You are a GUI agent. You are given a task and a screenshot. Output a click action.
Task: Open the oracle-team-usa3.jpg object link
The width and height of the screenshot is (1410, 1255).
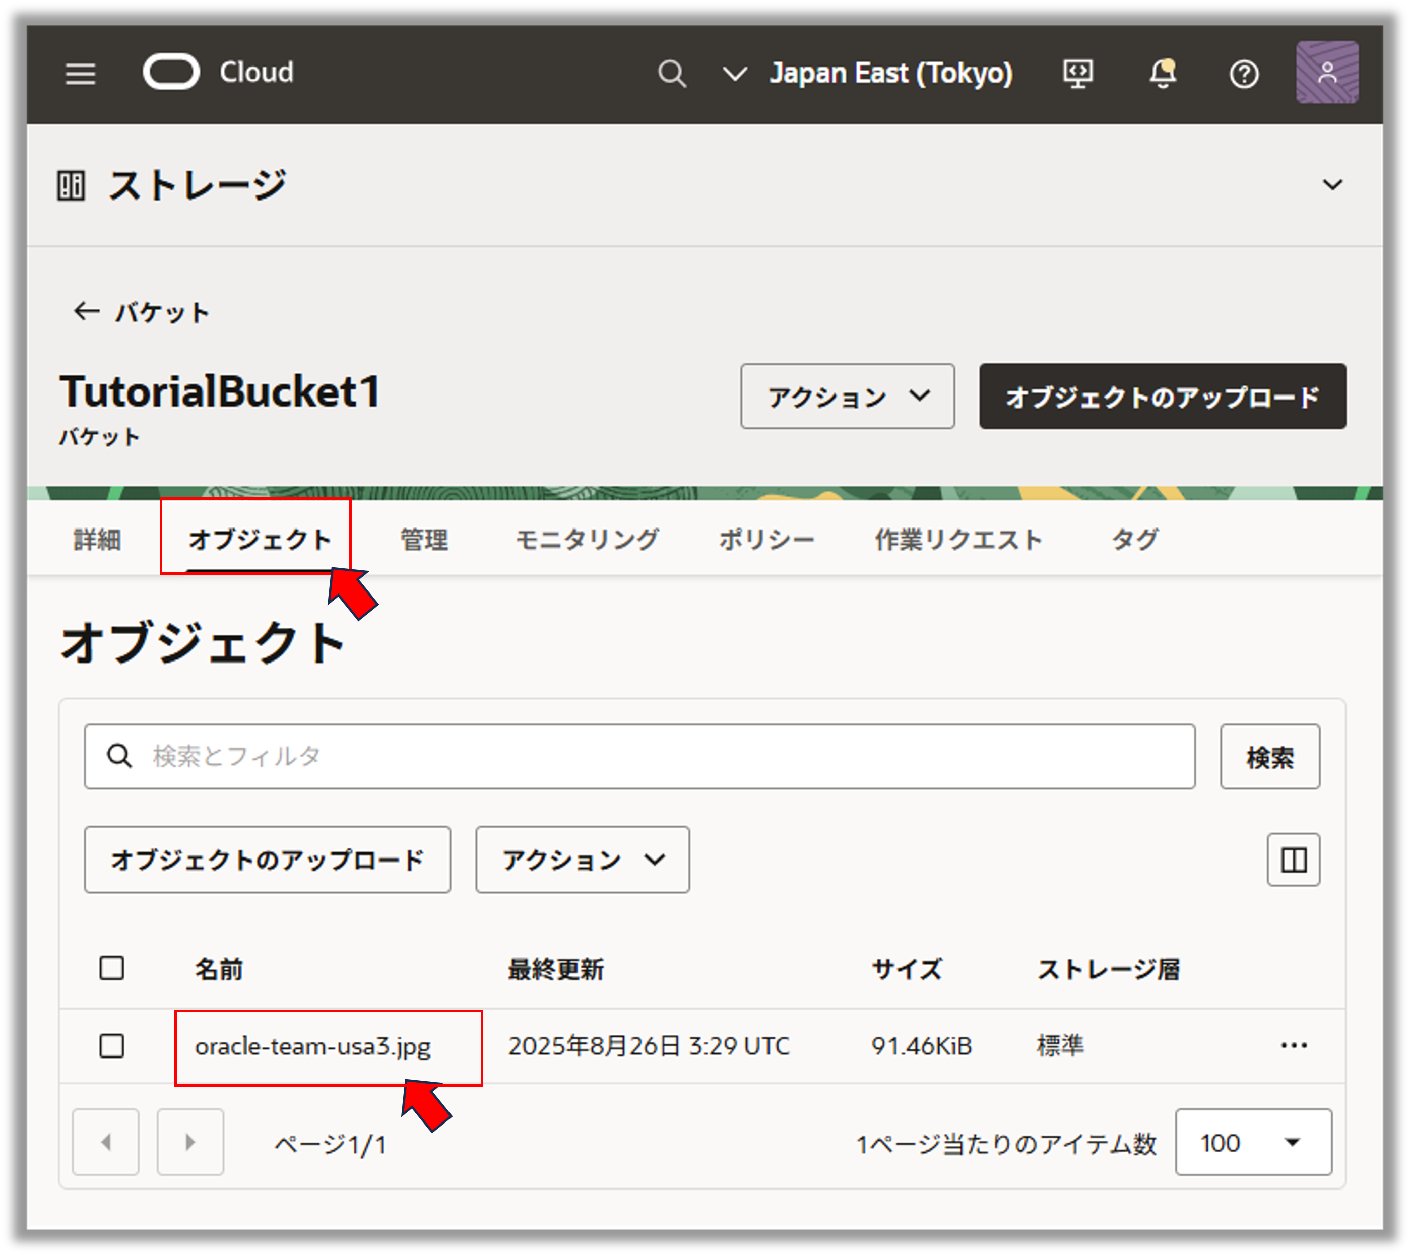coord(312,1047)
